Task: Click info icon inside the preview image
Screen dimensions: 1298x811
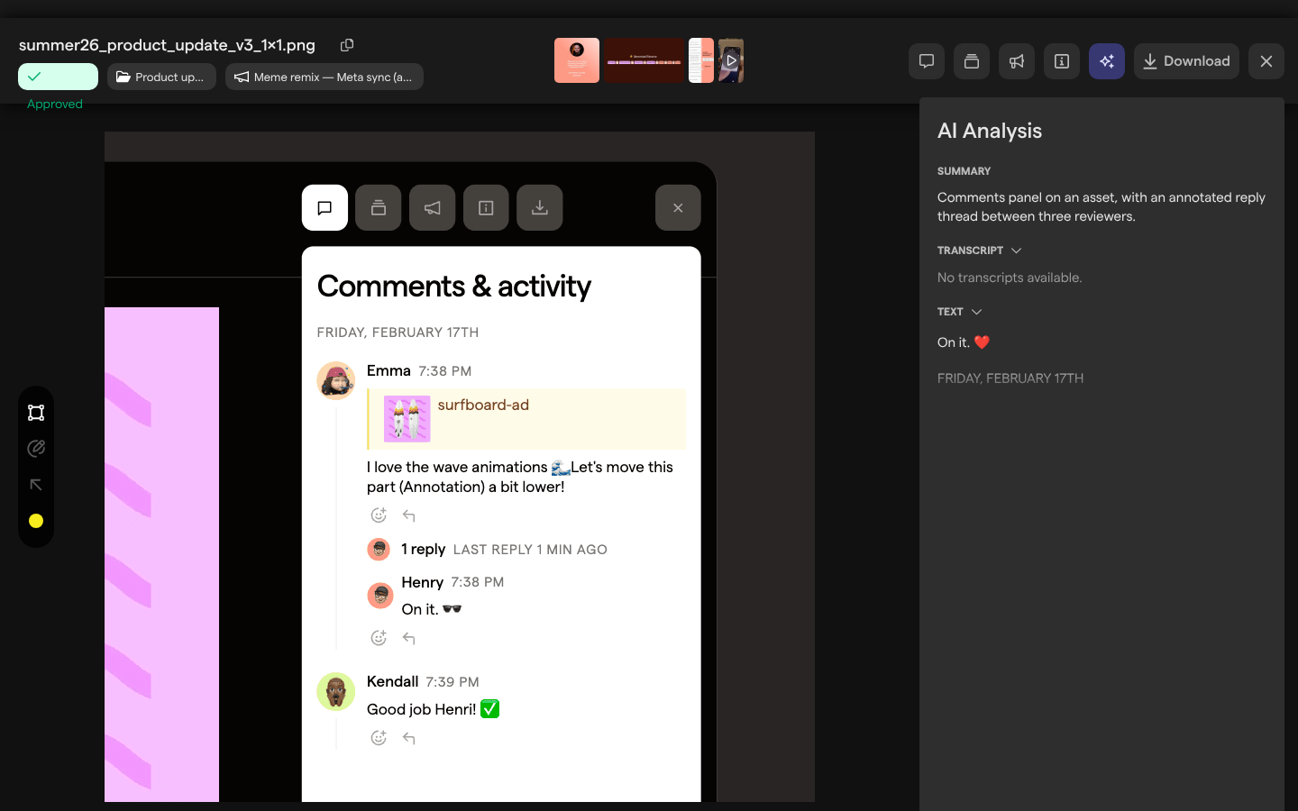Action: pos(486,208)
